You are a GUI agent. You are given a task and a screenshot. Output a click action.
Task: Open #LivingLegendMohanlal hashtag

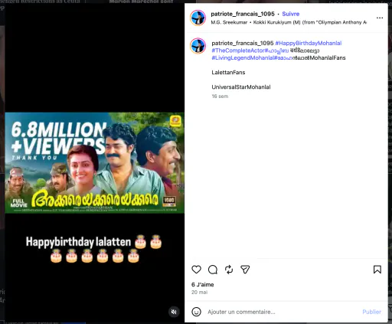pos(243,58)
